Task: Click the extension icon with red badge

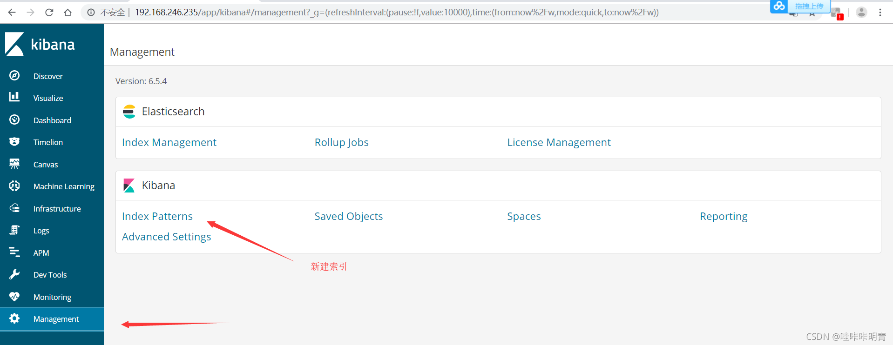Action: pyautogui.click(x=836, y=13)
